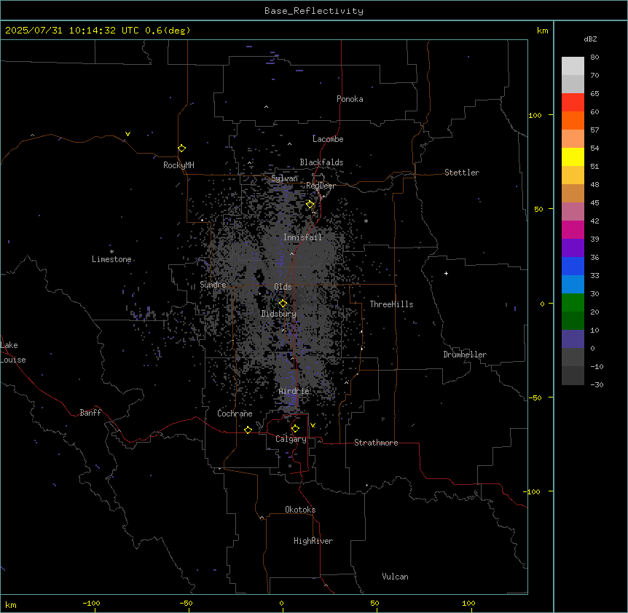The height and width of the screenshot is (613, 628).
Task: Pick the yellow 51-54 dBZ legend swatch
Action: [x=573, y=157]
